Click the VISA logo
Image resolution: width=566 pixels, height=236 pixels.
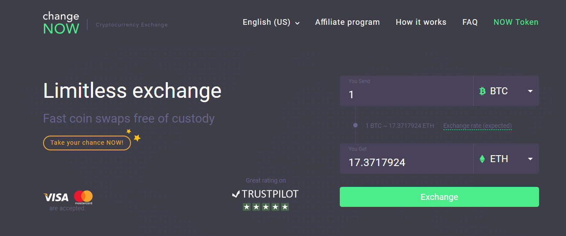56,197
